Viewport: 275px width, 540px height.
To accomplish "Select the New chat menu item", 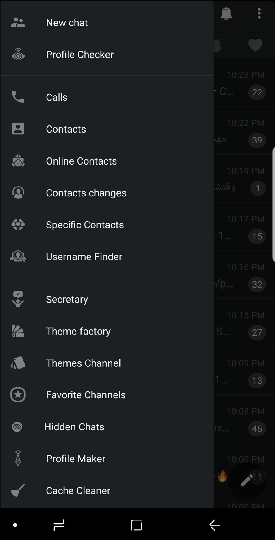I will pyautogui.click(x=67, y=23).
